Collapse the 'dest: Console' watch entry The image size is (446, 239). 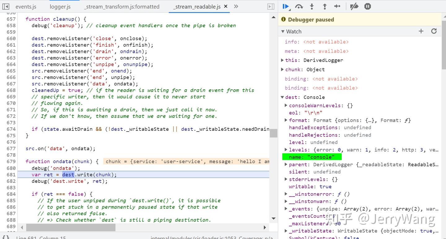point(282,97)
